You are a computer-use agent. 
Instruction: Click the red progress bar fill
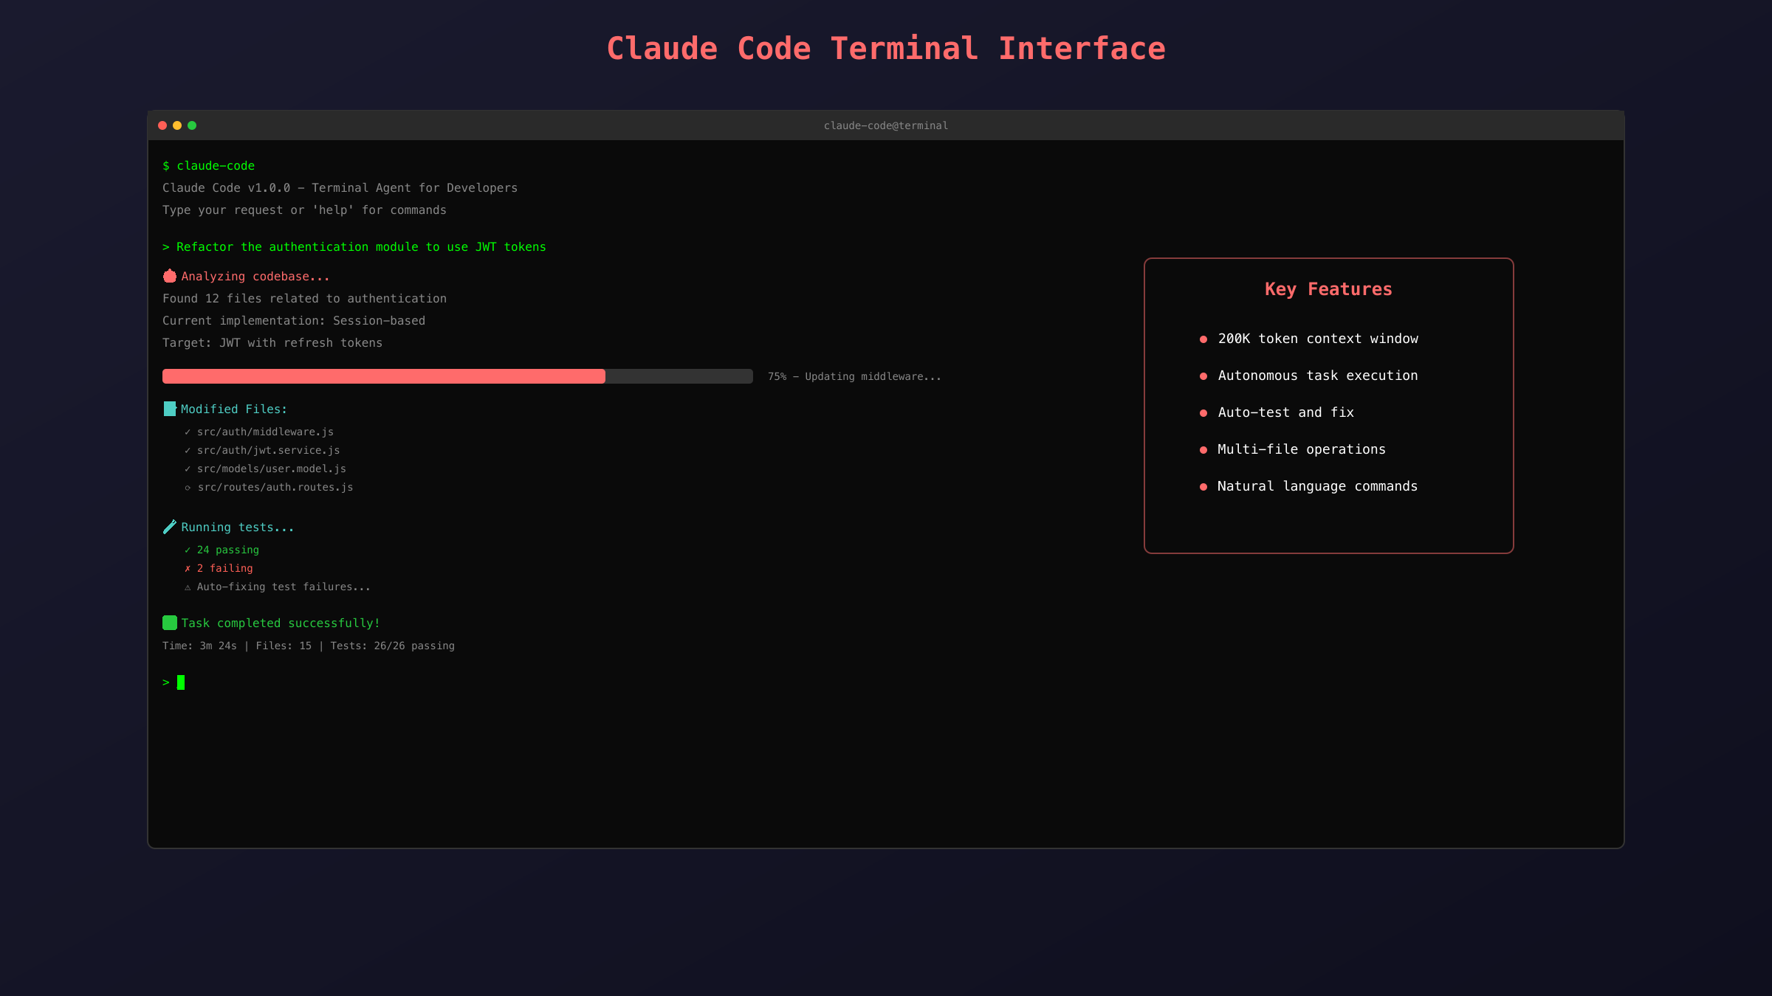[384, 376]
